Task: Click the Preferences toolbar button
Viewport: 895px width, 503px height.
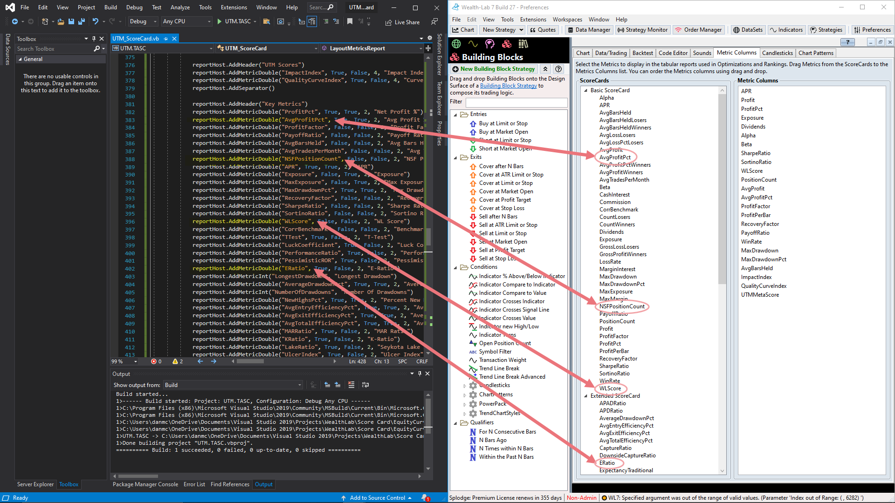Action: 872,30
